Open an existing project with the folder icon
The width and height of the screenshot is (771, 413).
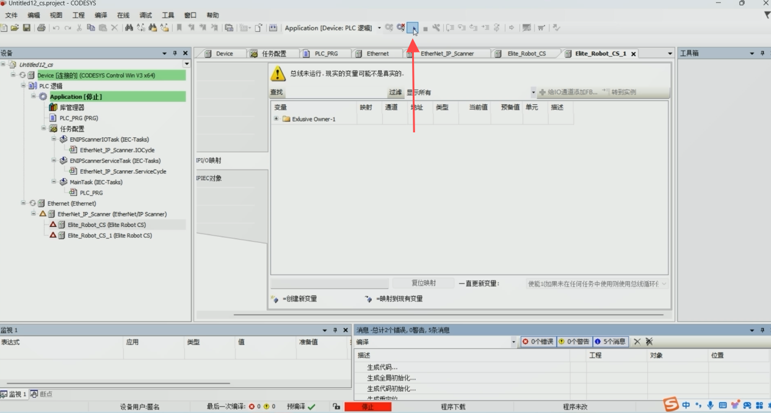pyautogui.click(x=15, y=27)
